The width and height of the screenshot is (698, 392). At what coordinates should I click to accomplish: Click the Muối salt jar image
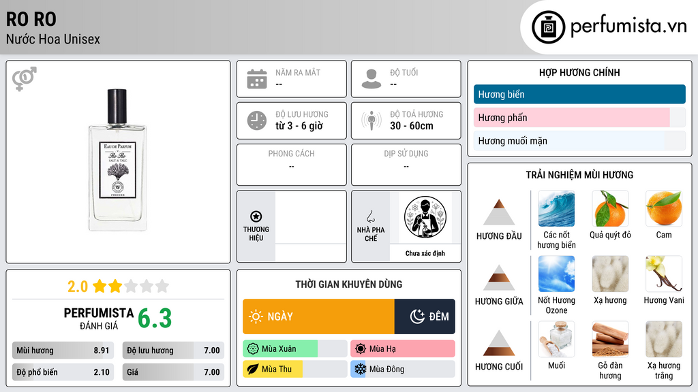click(556, 339)
